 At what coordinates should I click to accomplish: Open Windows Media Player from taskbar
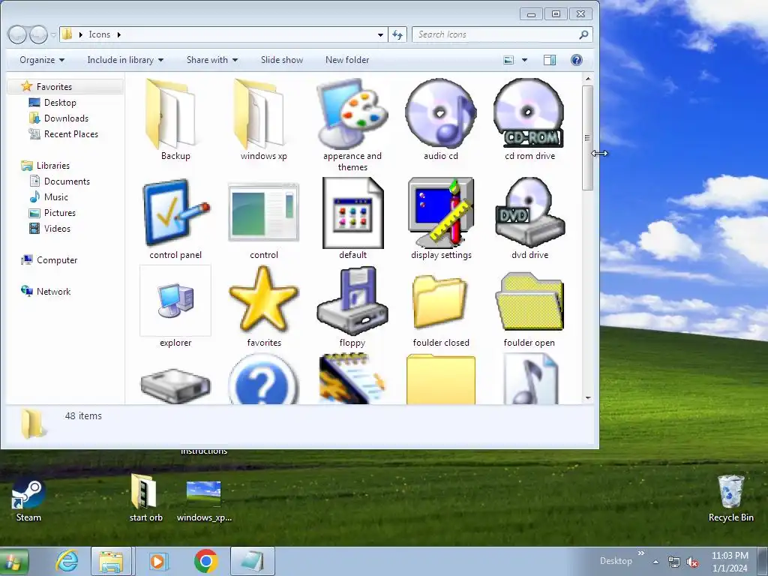[x=157, y=561]
